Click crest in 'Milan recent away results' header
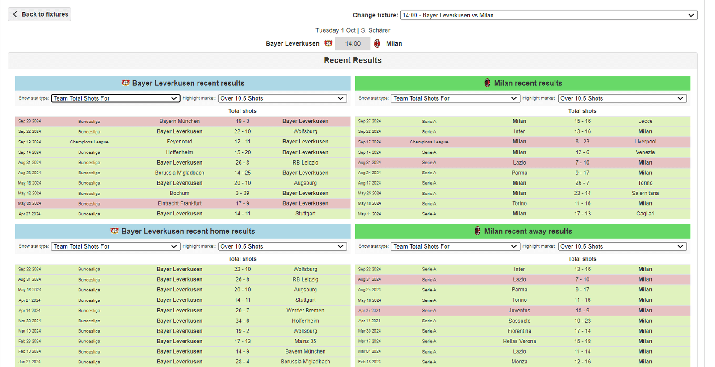Screen dimensions: 715x367 (x=478, y=231)
